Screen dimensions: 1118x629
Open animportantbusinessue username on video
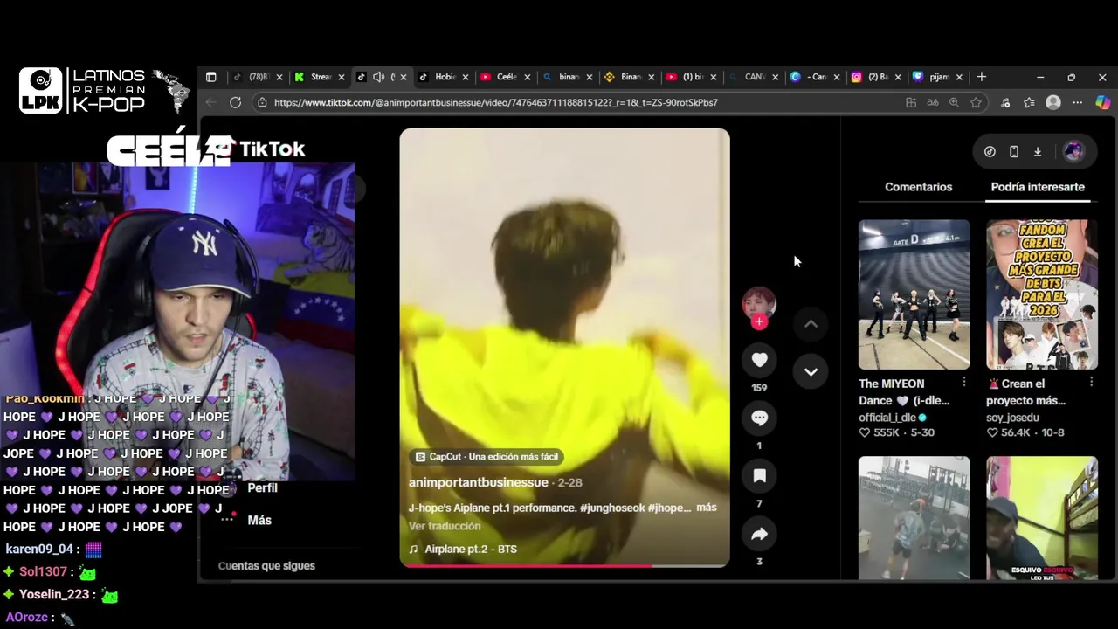pos(479,482)
